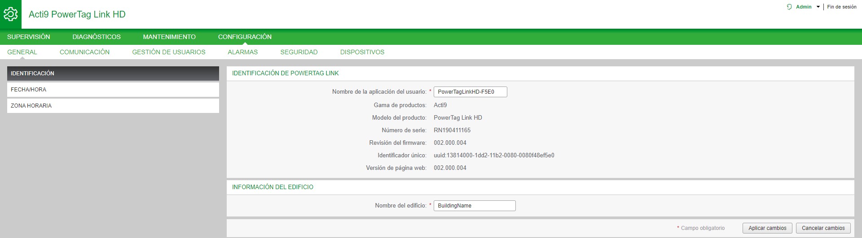Screen dimensions: 862x238
Task: Switch to the COMUNICACIÓN tab
Action: [x=84, y=52]
